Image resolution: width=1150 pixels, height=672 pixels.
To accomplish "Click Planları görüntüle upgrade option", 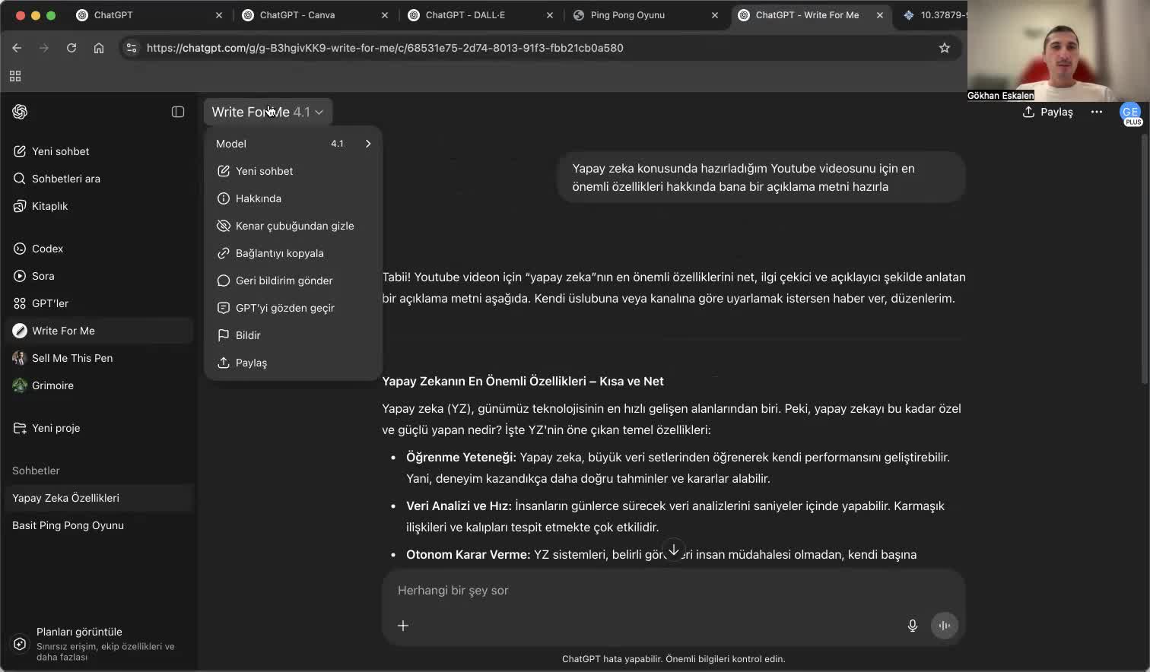I will [99, 643].
